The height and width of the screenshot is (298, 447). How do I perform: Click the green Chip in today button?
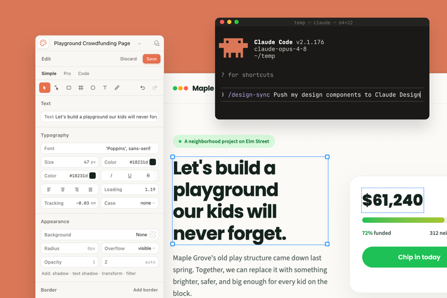(x=405, y=257)
